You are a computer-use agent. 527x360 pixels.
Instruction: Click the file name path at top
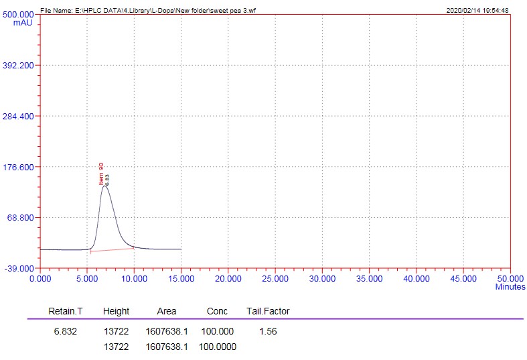coord(147,11)
